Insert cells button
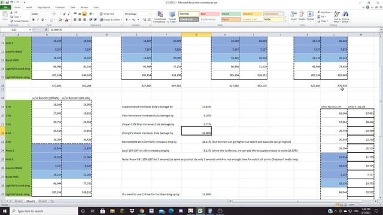Image resolution: width=383 pixels, height=215 pixels. 294,16
